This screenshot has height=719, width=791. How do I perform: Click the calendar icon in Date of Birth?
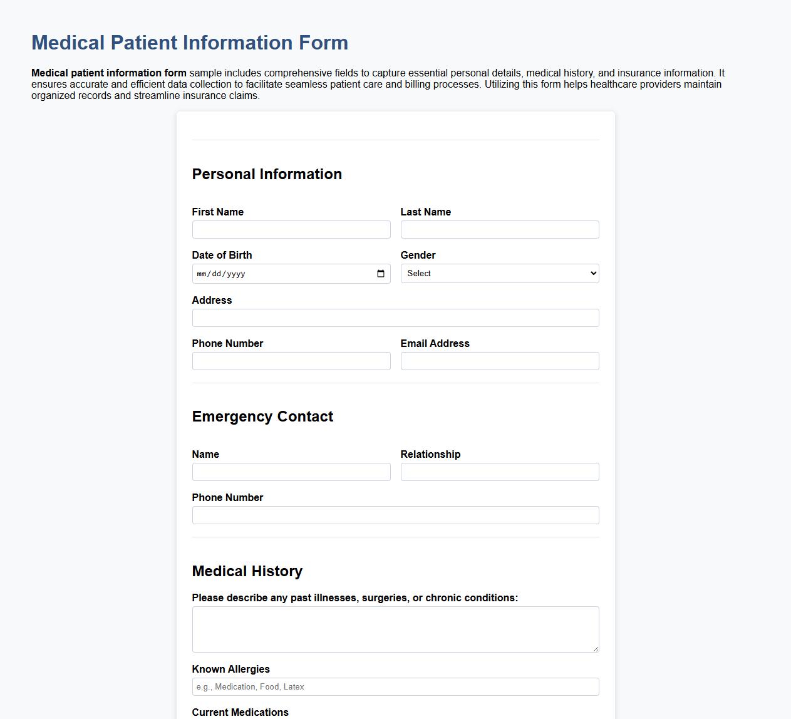coord(381,273)
